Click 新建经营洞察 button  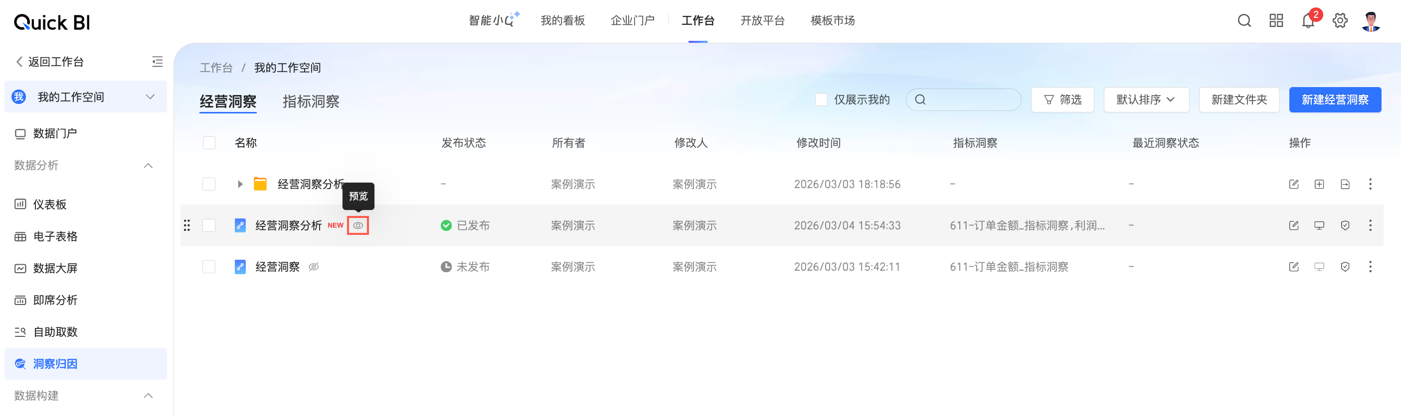[1335, 100]
